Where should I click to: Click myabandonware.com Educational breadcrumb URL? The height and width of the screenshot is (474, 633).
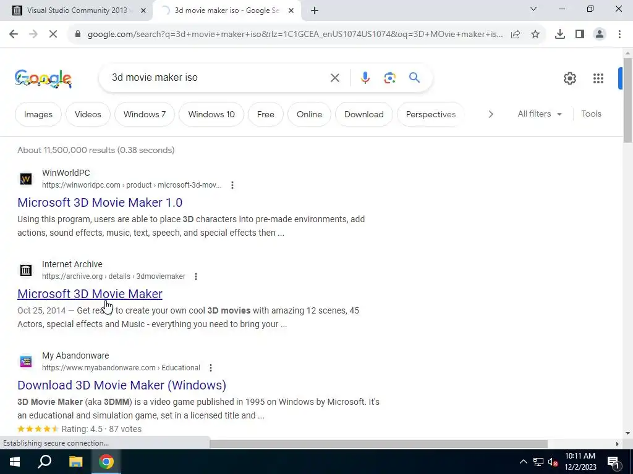point(121,368)
